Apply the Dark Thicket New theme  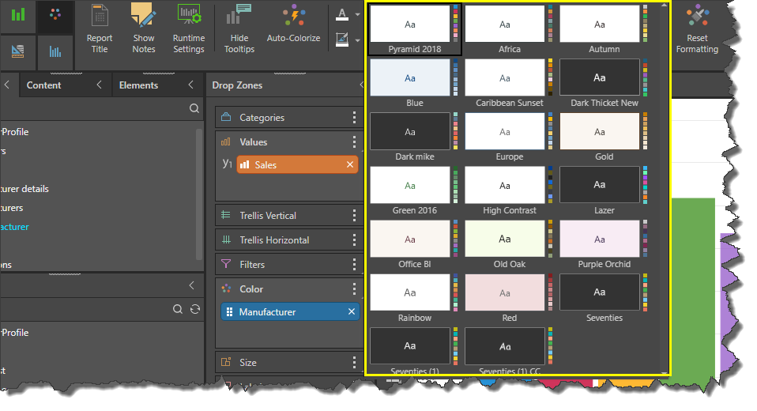click(599, 77)
